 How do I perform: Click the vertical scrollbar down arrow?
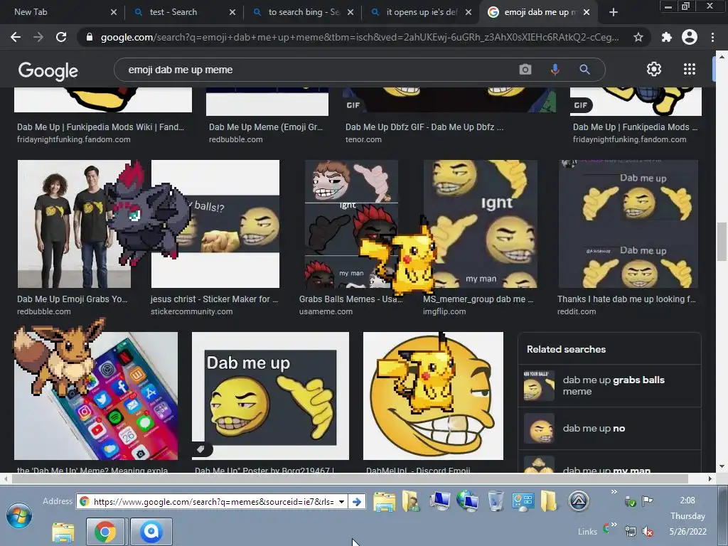point(722,466)
